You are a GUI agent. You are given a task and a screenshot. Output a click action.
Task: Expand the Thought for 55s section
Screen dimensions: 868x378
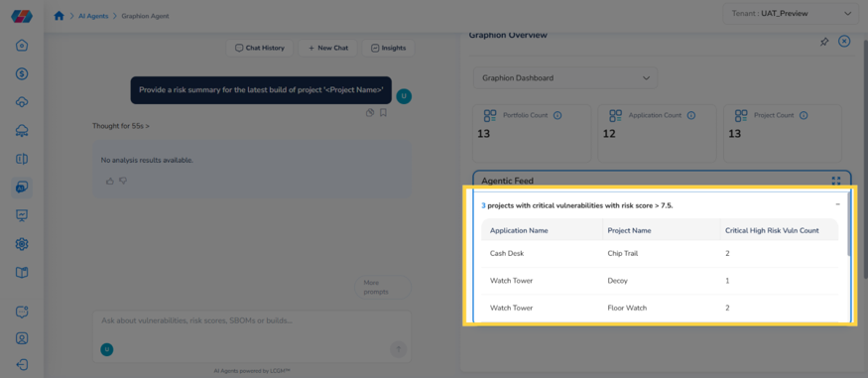point(121,126)
